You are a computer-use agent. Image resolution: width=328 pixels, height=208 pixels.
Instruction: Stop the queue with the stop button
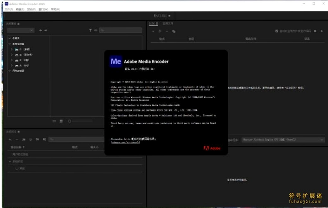tap(315, 31)
